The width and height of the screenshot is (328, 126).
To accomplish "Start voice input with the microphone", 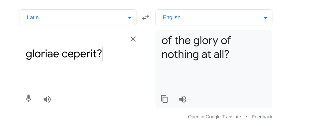I will pos(29,99).
